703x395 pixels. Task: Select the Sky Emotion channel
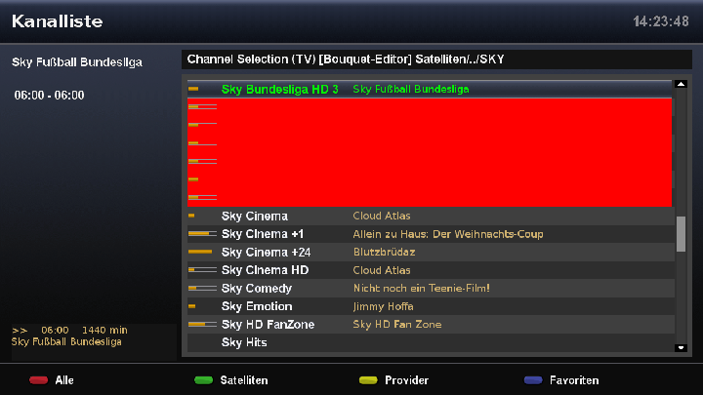point(257,306)
